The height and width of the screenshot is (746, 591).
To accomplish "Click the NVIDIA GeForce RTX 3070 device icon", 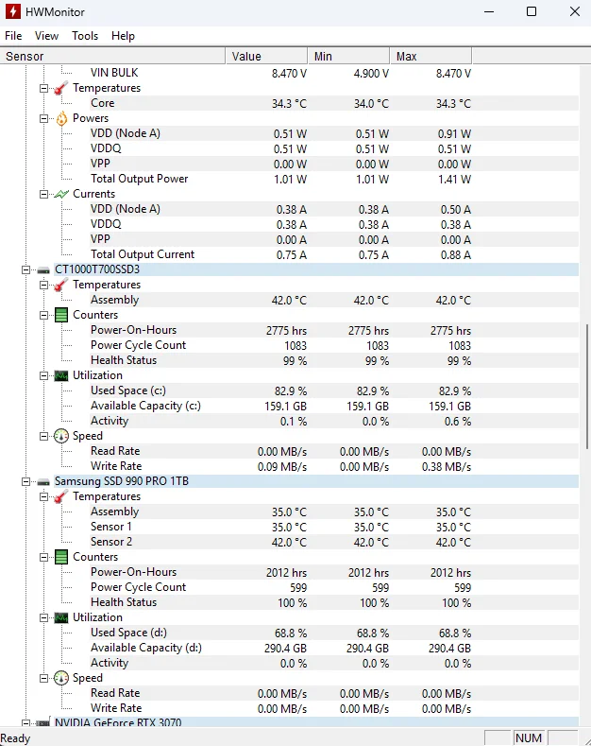I will 43,723.
